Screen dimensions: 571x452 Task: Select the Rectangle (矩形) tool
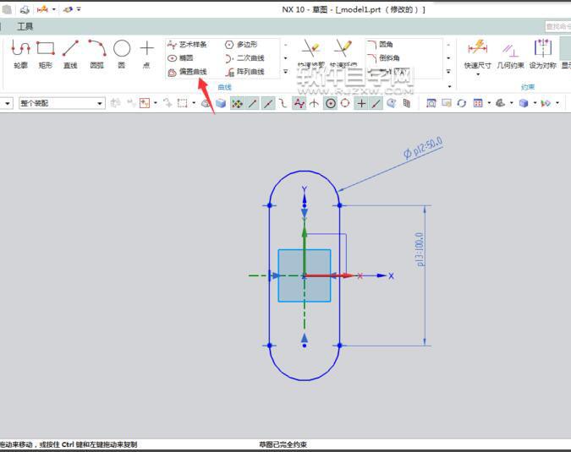point(46,54)
